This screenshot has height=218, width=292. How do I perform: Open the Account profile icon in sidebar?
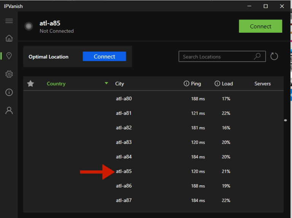9,111
